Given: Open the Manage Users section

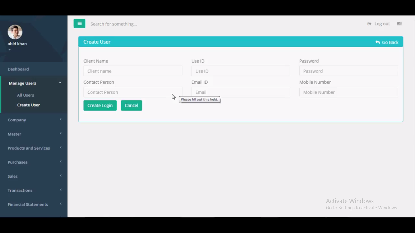Looking at the screenshot, I should 22,83.
